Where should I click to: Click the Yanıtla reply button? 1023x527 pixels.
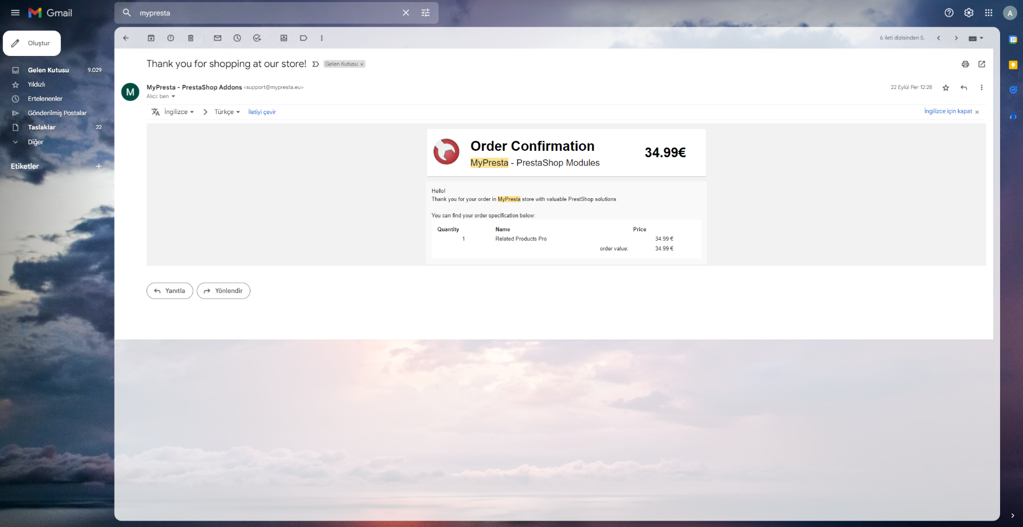click(x=169, y=291)
